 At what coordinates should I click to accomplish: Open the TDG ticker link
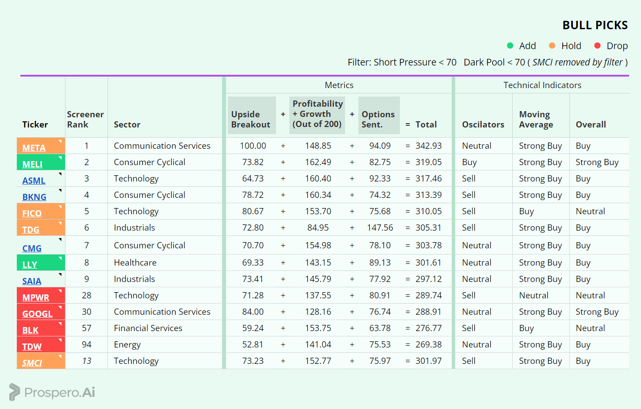[x=31, y=230]
